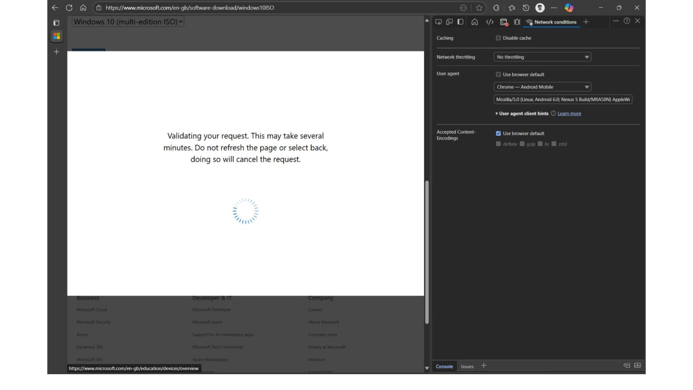The width and height of the screenshot is (693, 390).
Task: Open the Console panel icon with error badge
Action: 504,22
